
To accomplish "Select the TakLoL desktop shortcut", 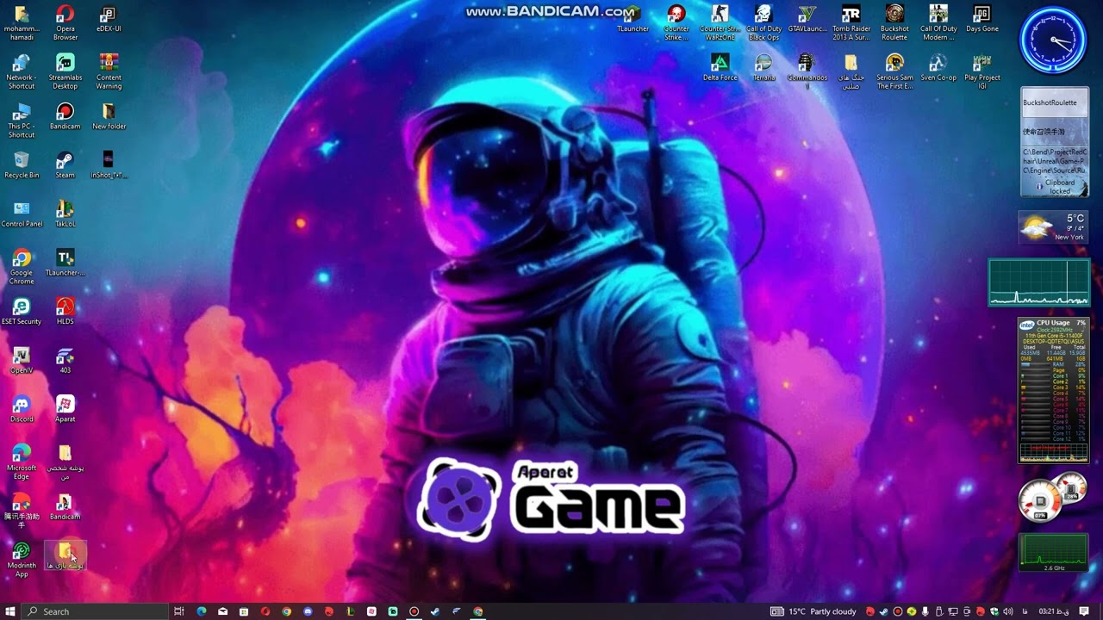I will pyautogui.click(x=65, y=214).
